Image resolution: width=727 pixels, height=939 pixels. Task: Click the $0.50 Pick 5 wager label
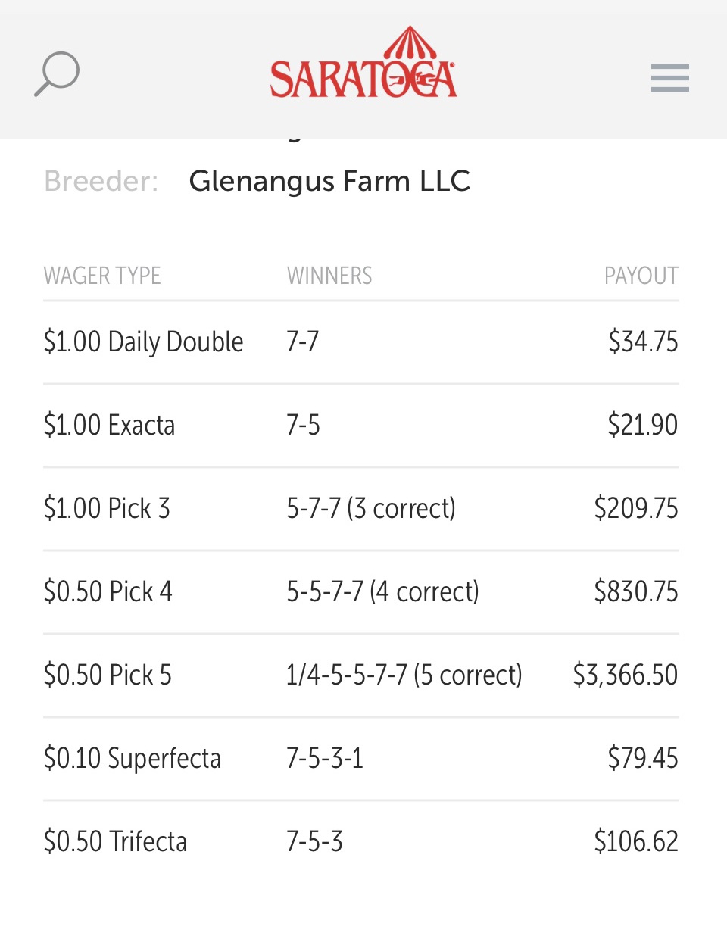click(108, 675)
